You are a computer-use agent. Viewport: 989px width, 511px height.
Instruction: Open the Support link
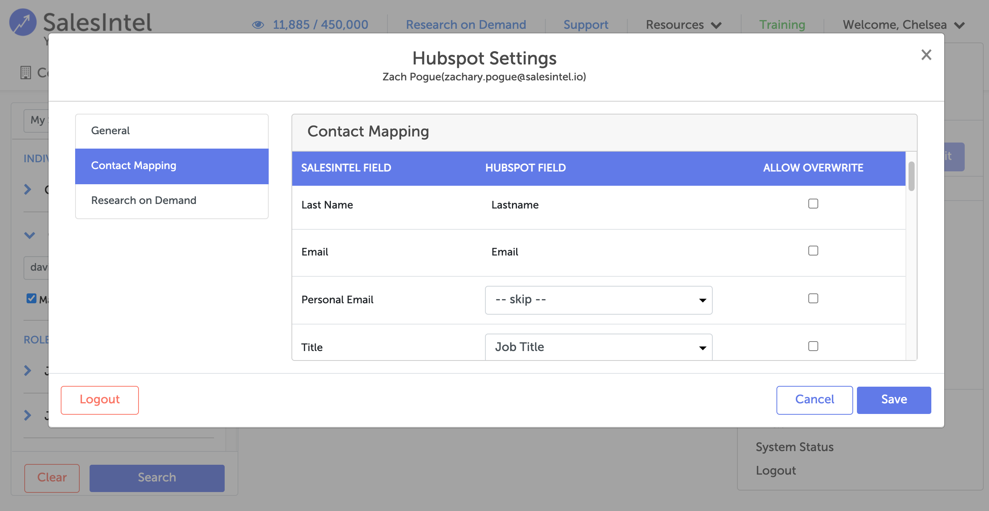[x=586, y=25]
